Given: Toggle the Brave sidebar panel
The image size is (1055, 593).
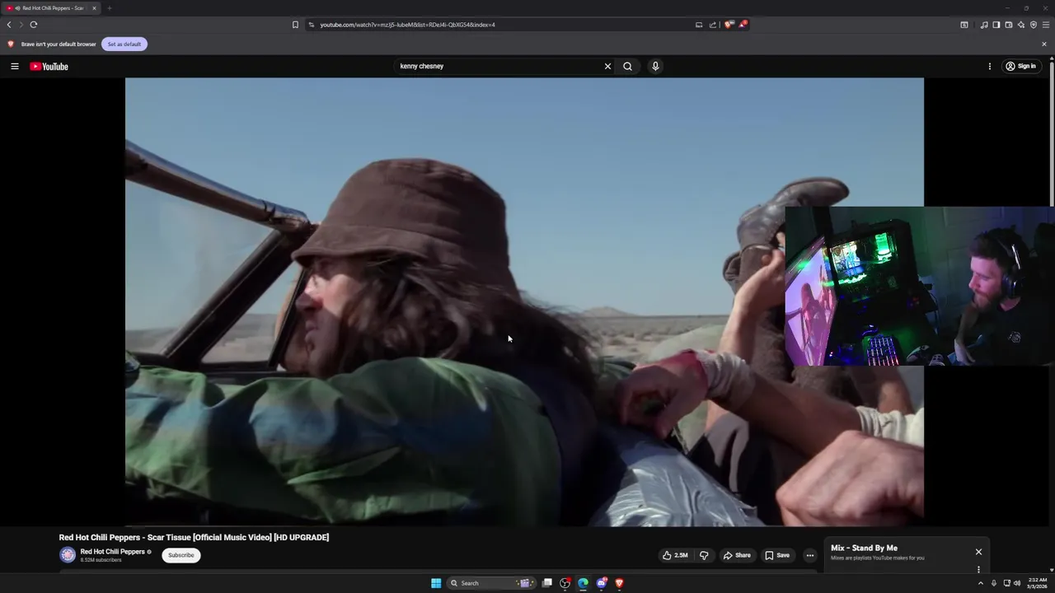Looking at the screenshot, I should (x=996, y=25).
